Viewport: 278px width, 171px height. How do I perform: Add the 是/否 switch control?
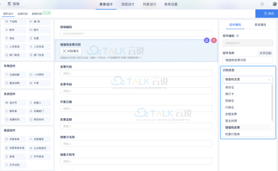(x=39, y=22)
